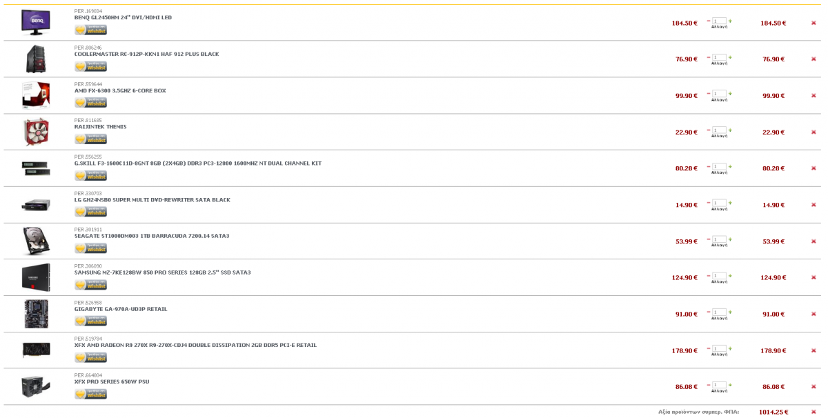Delete Gigabyte GA-970A-UD3P row
This screenshot has height=418, width=828.
click(814, 314)
